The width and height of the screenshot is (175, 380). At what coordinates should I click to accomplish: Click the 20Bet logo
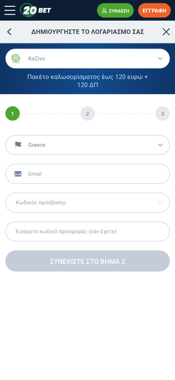(x=36, y=11)
